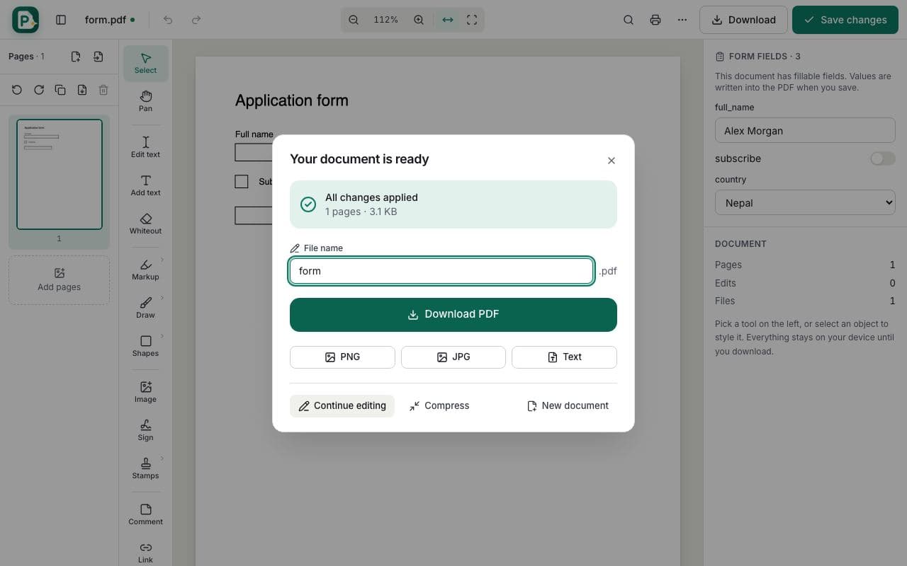This screenshot has width=907, height=566.
Task: Undo the last action
Action: (168, 20)
